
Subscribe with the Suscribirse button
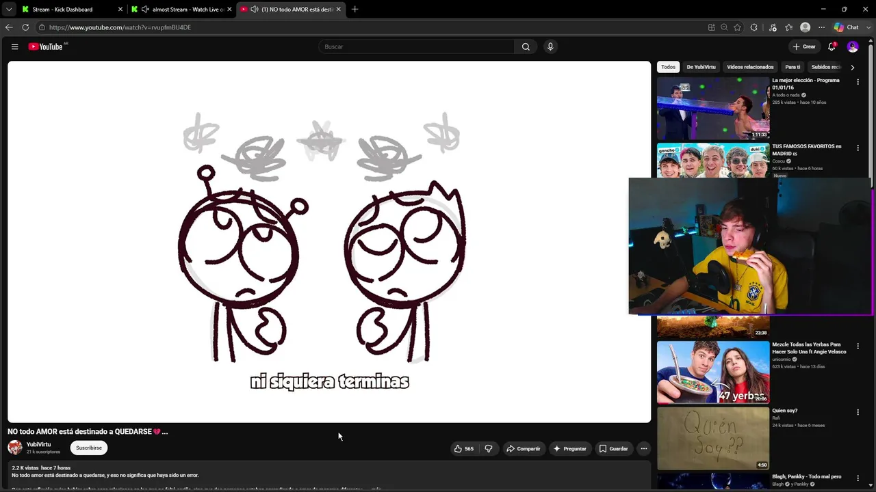[x=89, y=448]
